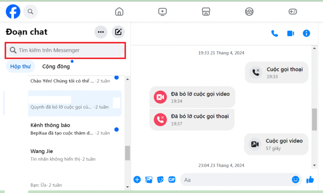
Task: Open the Watch video icon
Action: click(x=163, y=11)
